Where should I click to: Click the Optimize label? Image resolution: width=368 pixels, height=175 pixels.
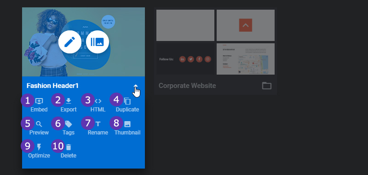[39, 156]
